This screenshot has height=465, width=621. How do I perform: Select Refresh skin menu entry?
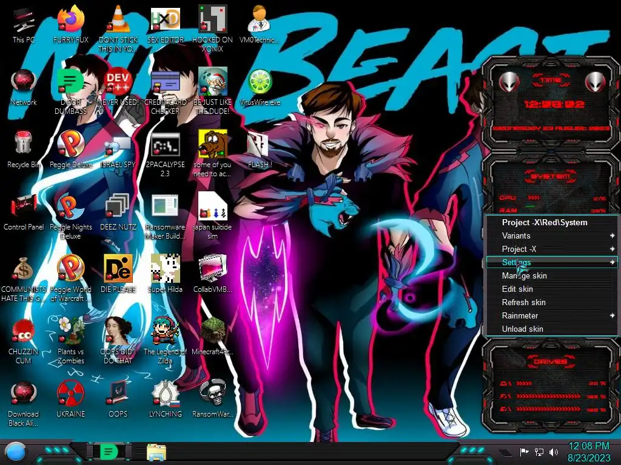click(552, 302)
